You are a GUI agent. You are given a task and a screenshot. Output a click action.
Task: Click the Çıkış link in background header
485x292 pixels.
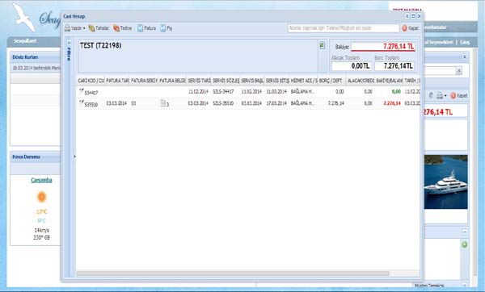465,42
